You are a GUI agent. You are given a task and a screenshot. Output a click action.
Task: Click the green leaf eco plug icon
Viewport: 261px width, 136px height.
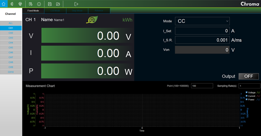click(91, 20)
